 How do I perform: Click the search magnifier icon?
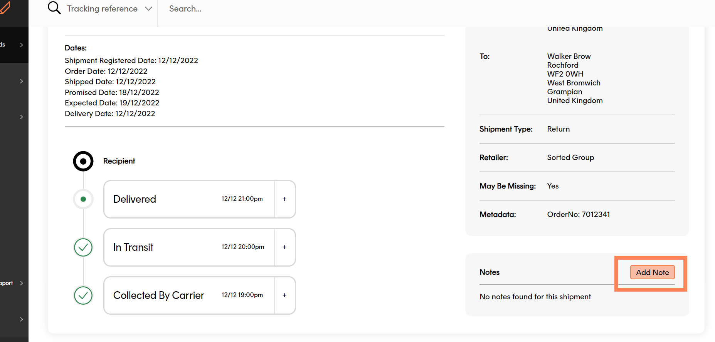pos(54,8)
